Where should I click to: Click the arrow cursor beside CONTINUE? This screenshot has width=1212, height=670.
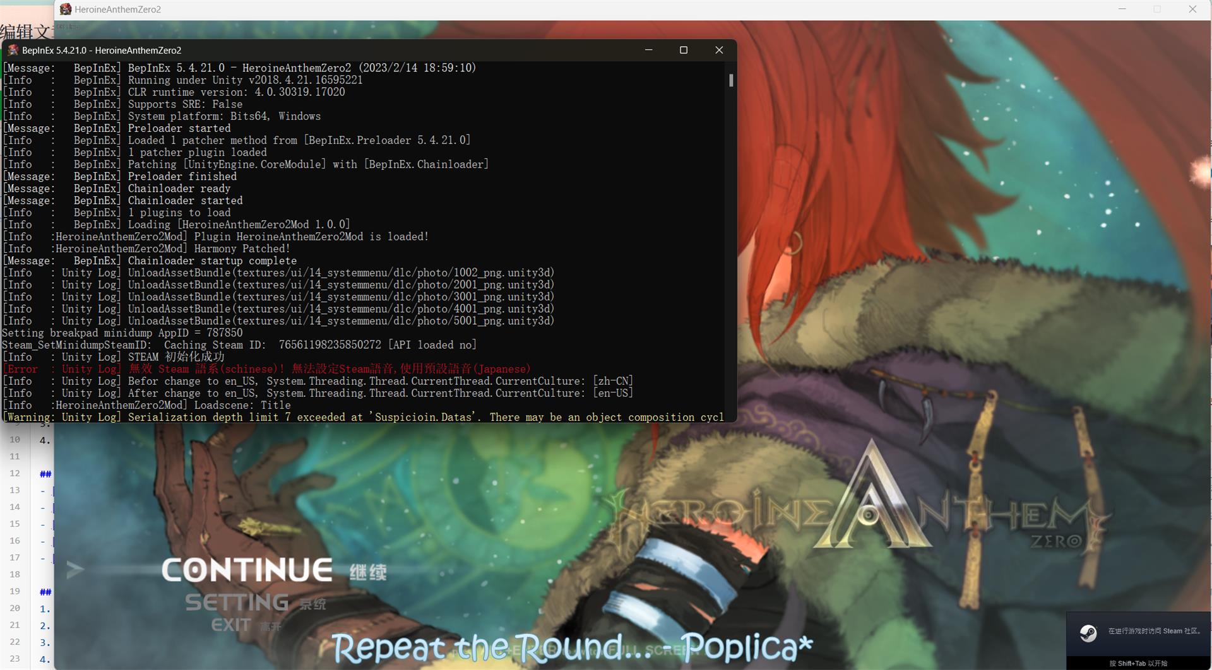[x=75, y=570]
